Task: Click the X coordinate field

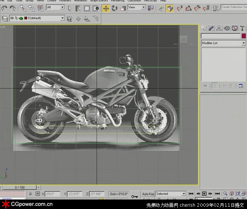Action: coord(52,194)
